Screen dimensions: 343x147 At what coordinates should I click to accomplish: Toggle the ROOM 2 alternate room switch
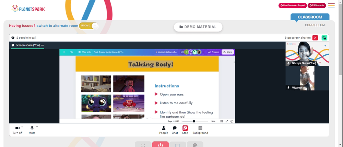point(88,26)
